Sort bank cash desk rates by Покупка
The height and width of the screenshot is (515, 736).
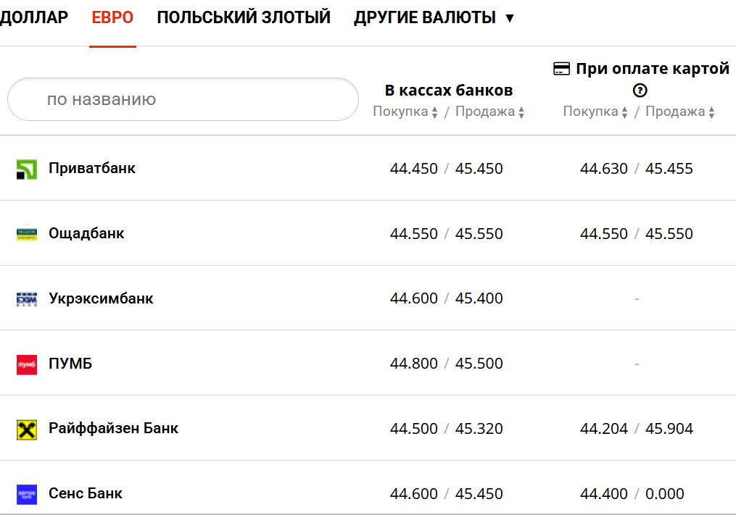click(405, 112)
